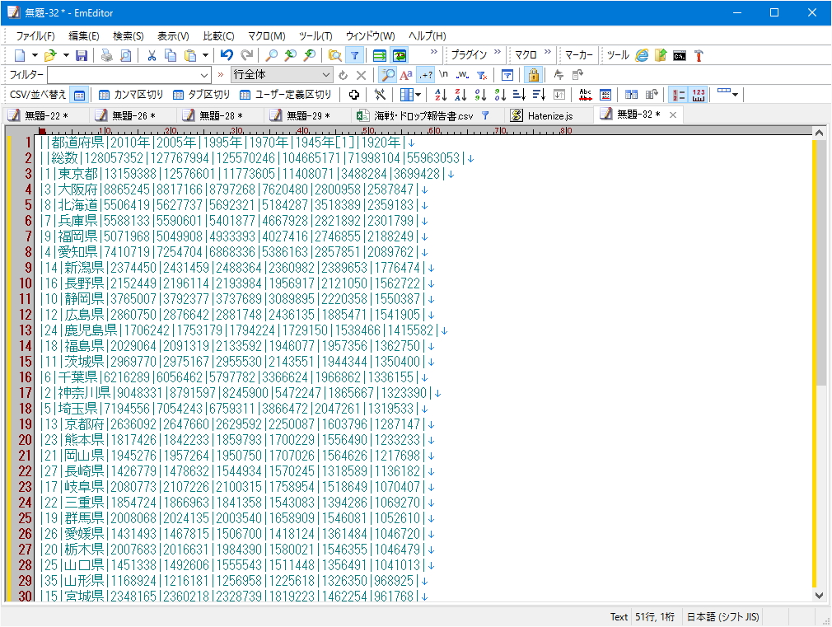The height and width of the screenshot is (627, 832).
Task: Click numeric sort ascending 0-9 icon
Action: tap(480, 95)
